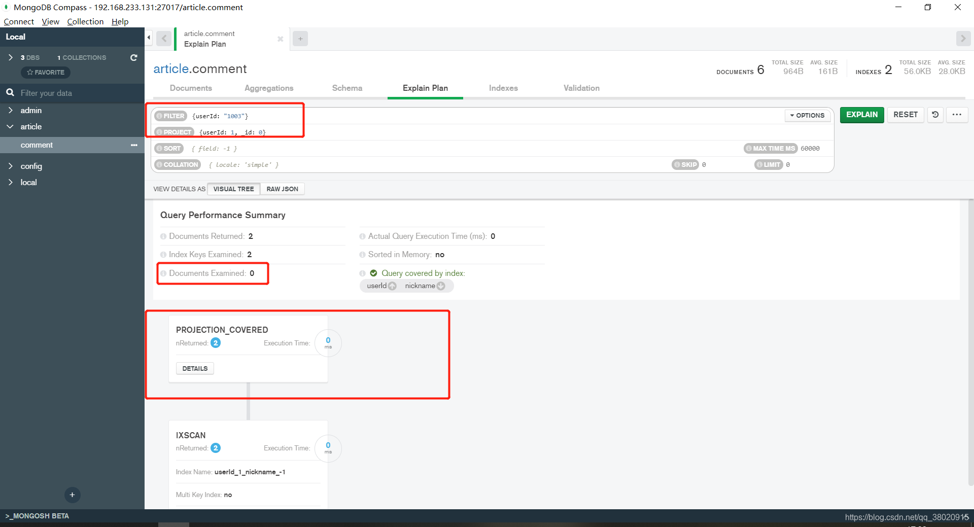The width and height of the screenshot is (974, 527).
Task: Click the LIMIT label badge
Action: click(x=769, y=165)
